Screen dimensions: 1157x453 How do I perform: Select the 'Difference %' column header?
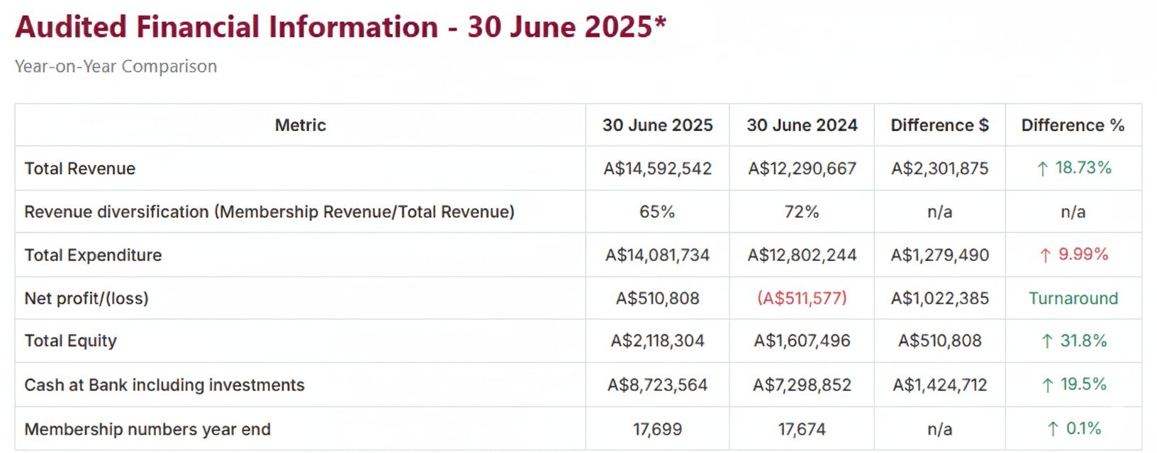click(1073, 125)
